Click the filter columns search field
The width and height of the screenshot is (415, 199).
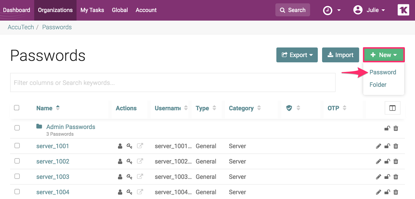click(172, 83)
